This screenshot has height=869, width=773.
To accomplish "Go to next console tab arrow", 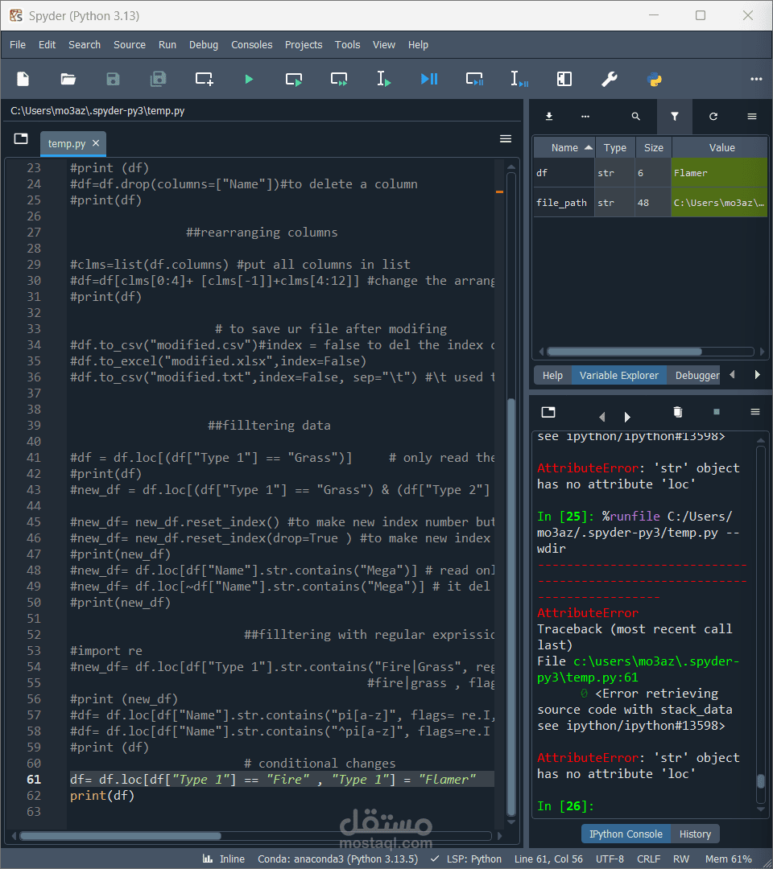I will [x=627, y=417].
